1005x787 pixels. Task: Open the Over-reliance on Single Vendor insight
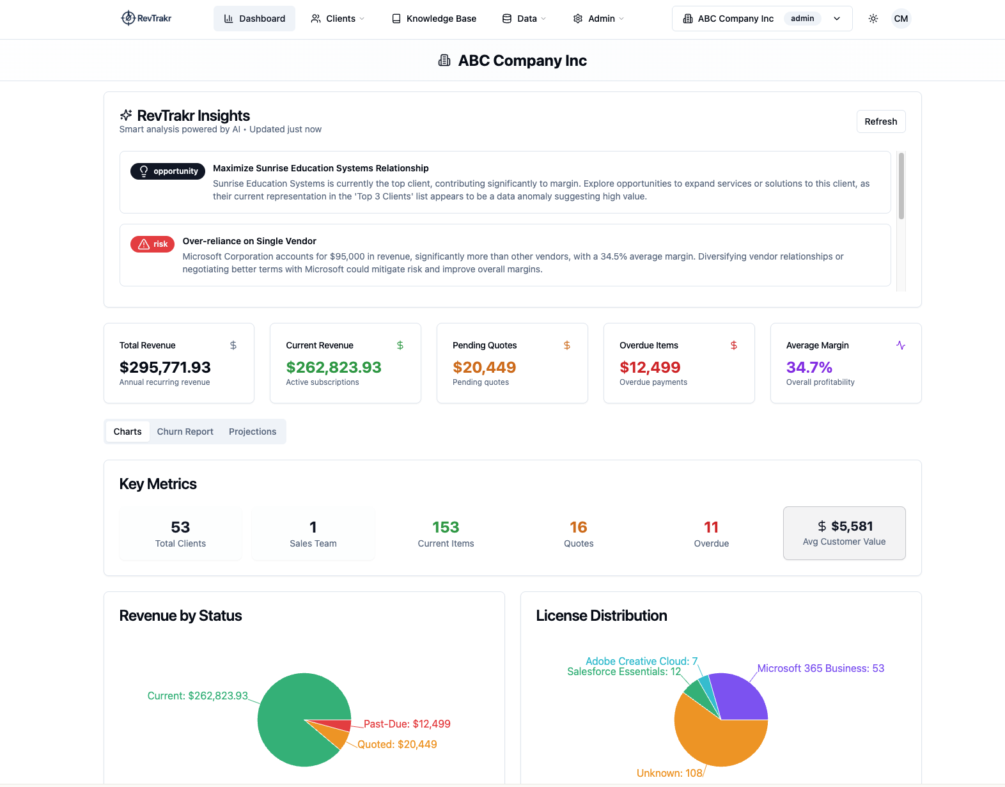[505, 255]
